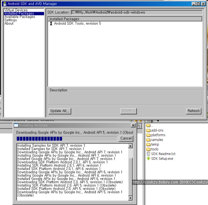Click the disabled Delete... button
208x205 pixels.
(128, 111)
